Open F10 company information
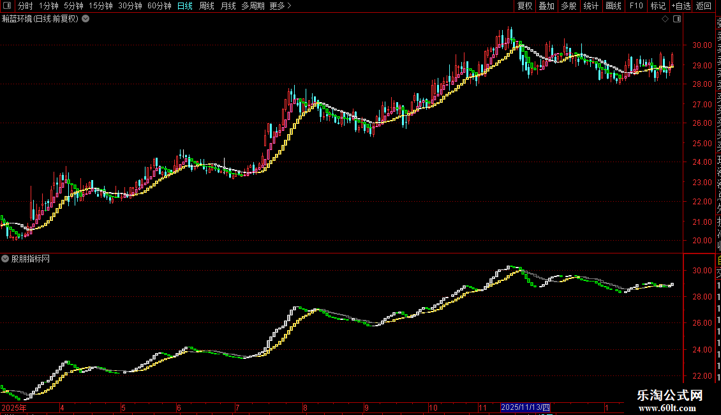The image size is (721, 415). click(636, 6)
